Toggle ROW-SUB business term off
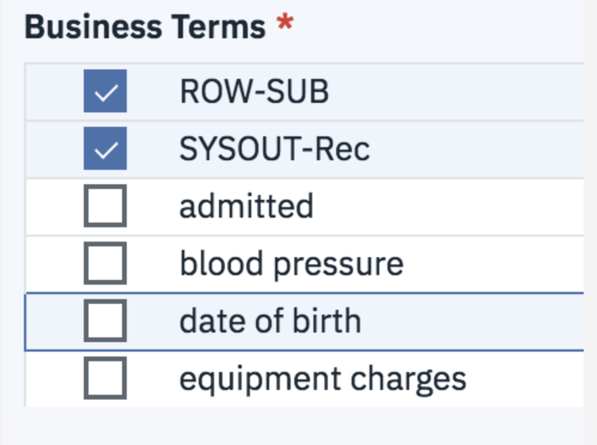The image size is (597, 445). (105, 91)
